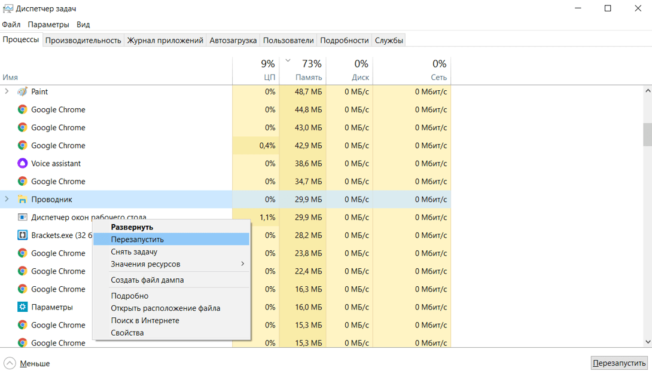Click the Voice assistant process icon

(x=22, y=163)
